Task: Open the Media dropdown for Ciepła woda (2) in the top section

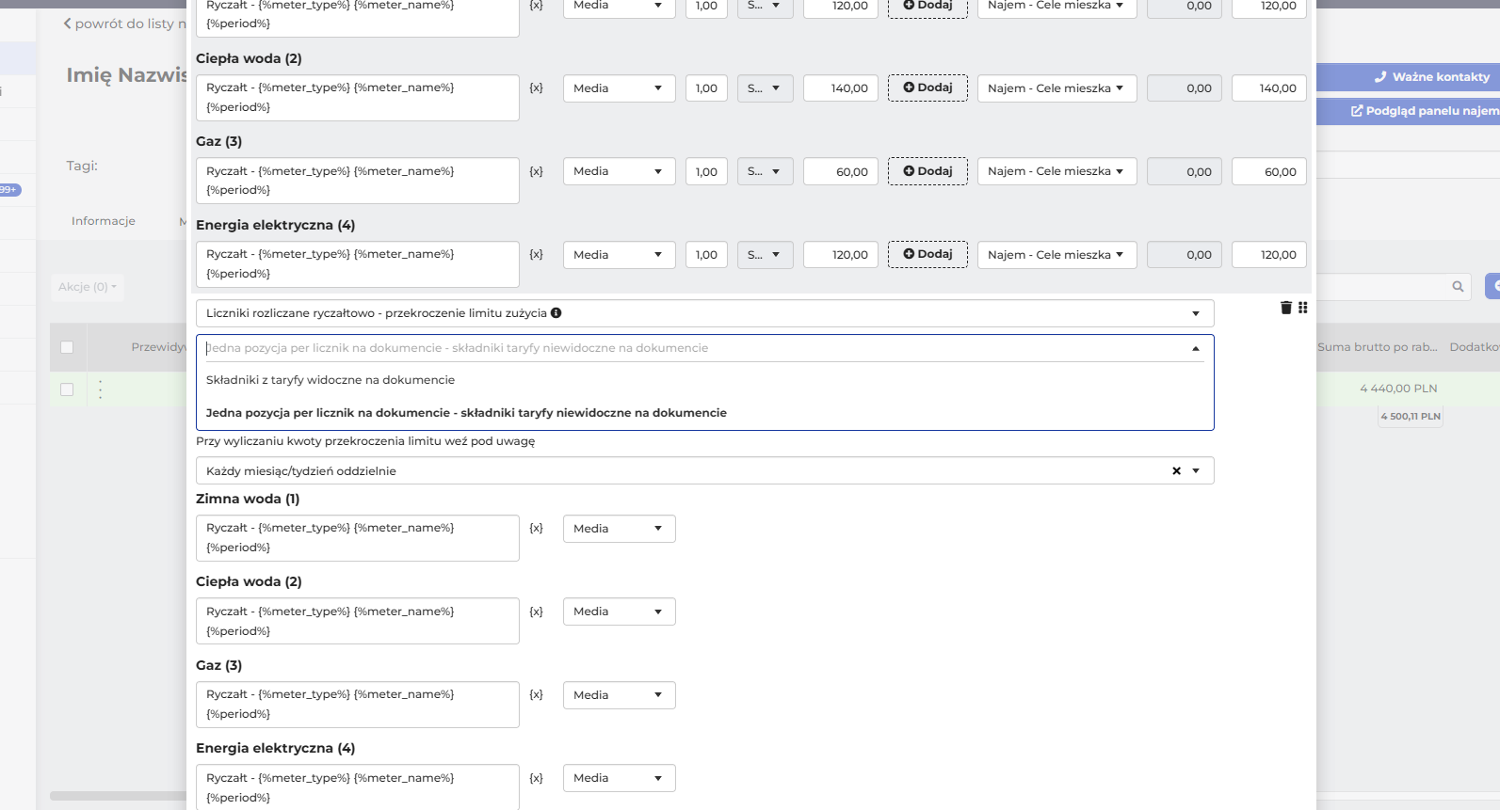Action: (x=620, y=88)
